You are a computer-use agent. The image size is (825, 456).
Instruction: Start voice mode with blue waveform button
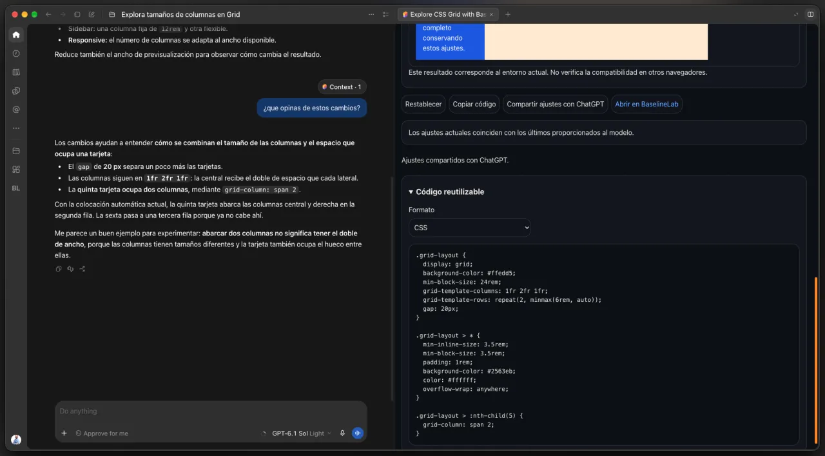click(358, 433)
